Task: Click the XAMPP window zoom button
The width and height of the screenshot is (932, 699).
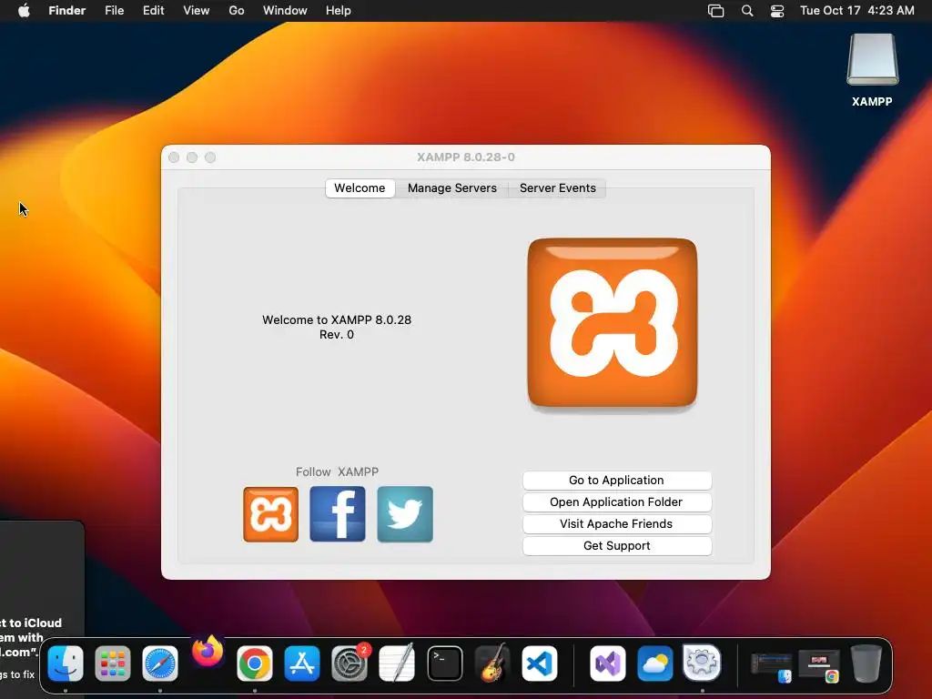Action: tap(210, 157)
